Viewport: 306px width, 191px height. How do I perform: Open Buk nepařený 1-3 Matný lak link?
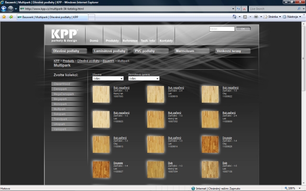tap(121, 88)
